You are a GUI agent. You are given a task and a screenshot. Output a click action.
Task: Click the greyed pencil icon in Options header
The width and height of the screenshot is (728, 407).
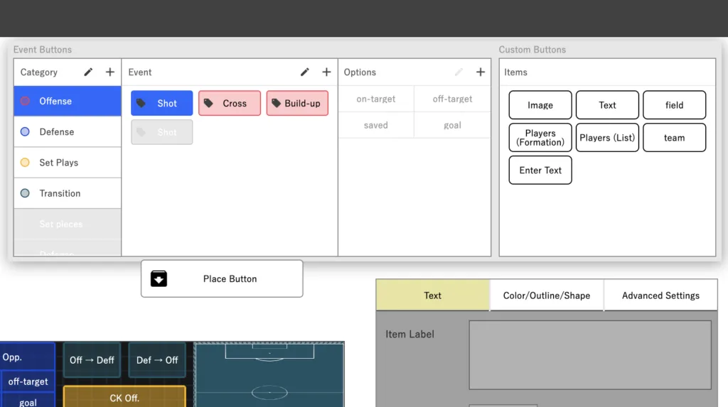(x=459, y=72)
